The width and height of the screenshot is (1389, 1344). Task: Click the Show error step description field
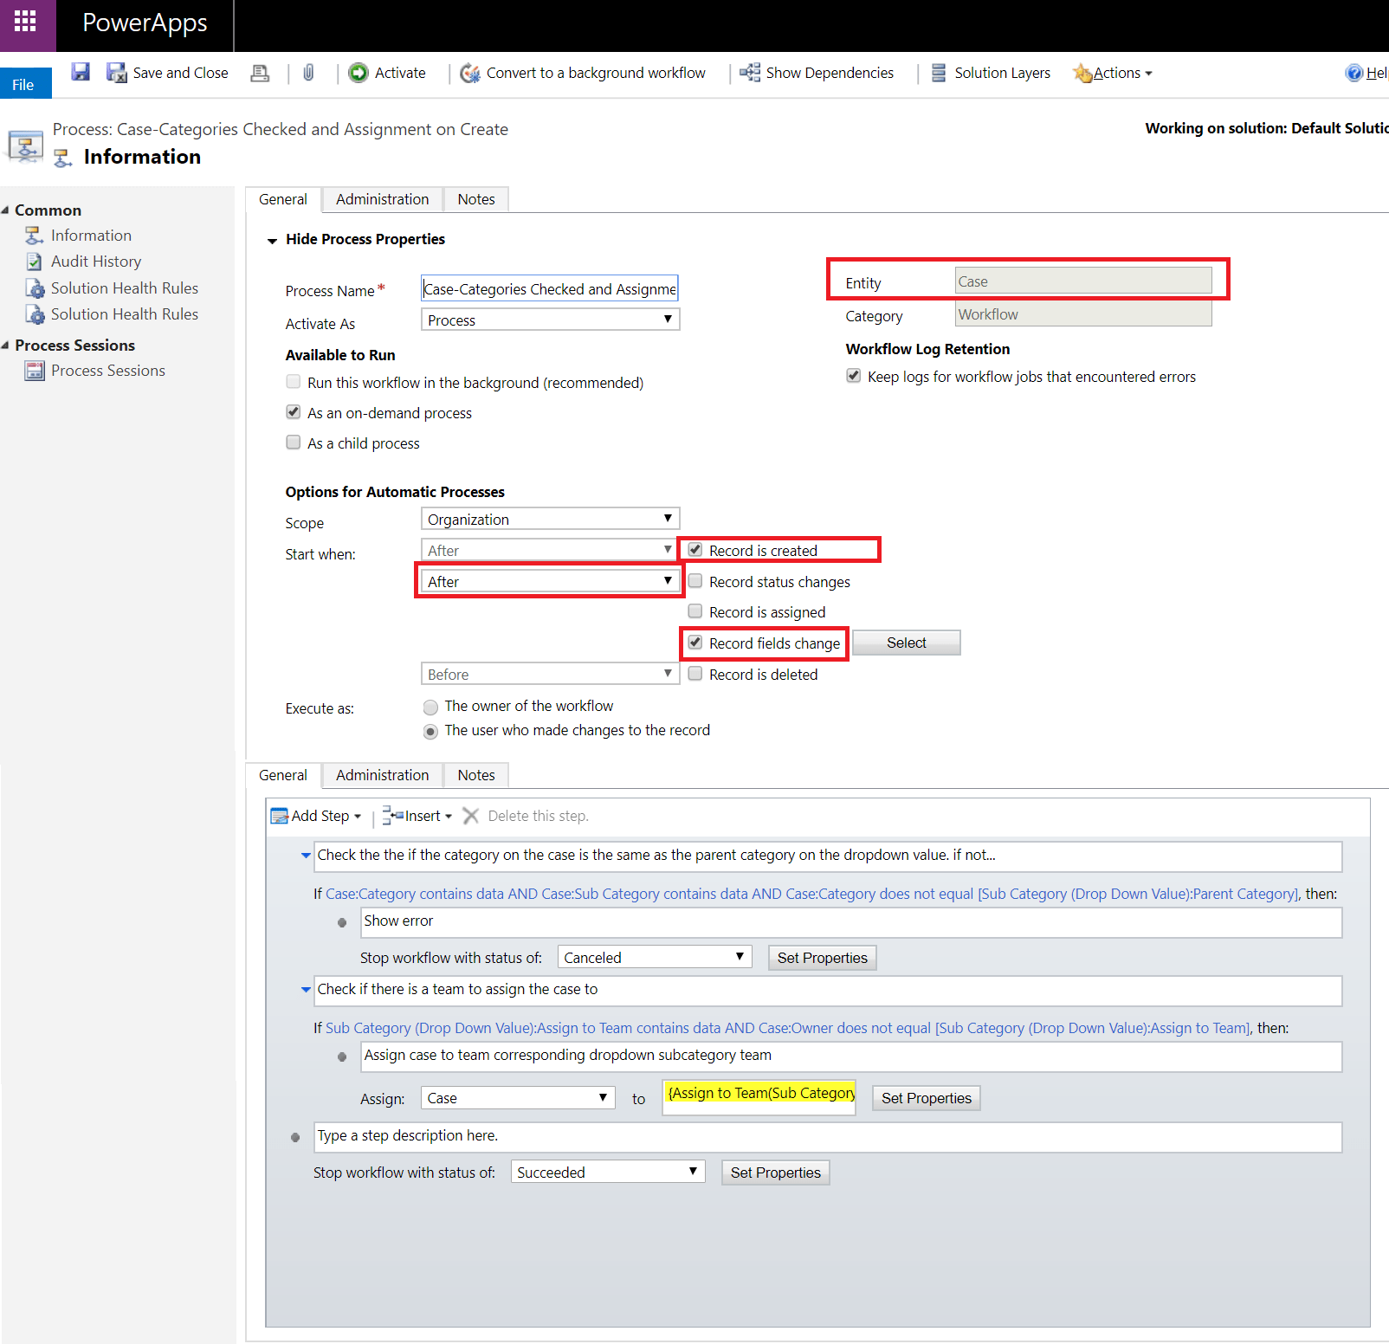coord(851,921)
